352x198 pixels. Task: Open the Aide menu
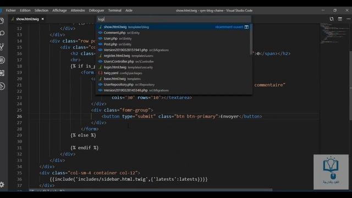pos(129,10)
